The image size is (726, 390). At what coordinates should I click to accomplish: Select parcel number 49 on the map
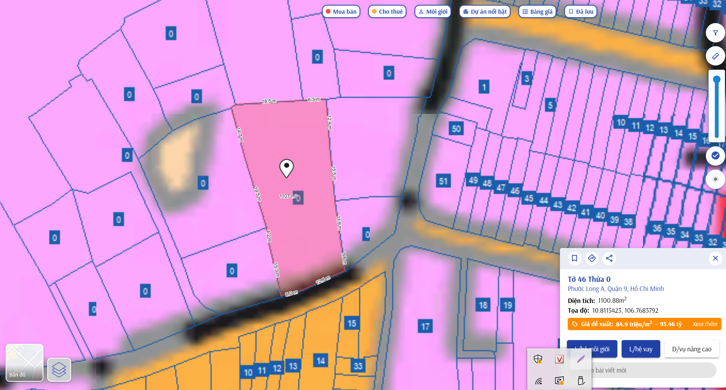473,180
